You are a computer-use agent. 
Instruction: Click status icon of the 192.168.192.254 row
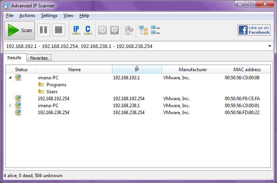pos(18,98)
